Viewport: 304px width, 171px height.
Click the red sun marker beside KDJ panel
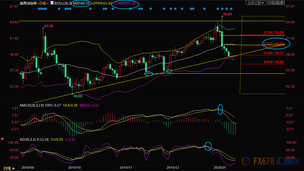pyautogui.click(x=2, y=138)
